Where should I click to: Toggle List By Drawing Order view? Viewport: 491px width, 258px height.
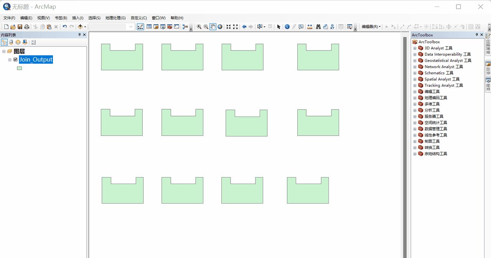4,42
